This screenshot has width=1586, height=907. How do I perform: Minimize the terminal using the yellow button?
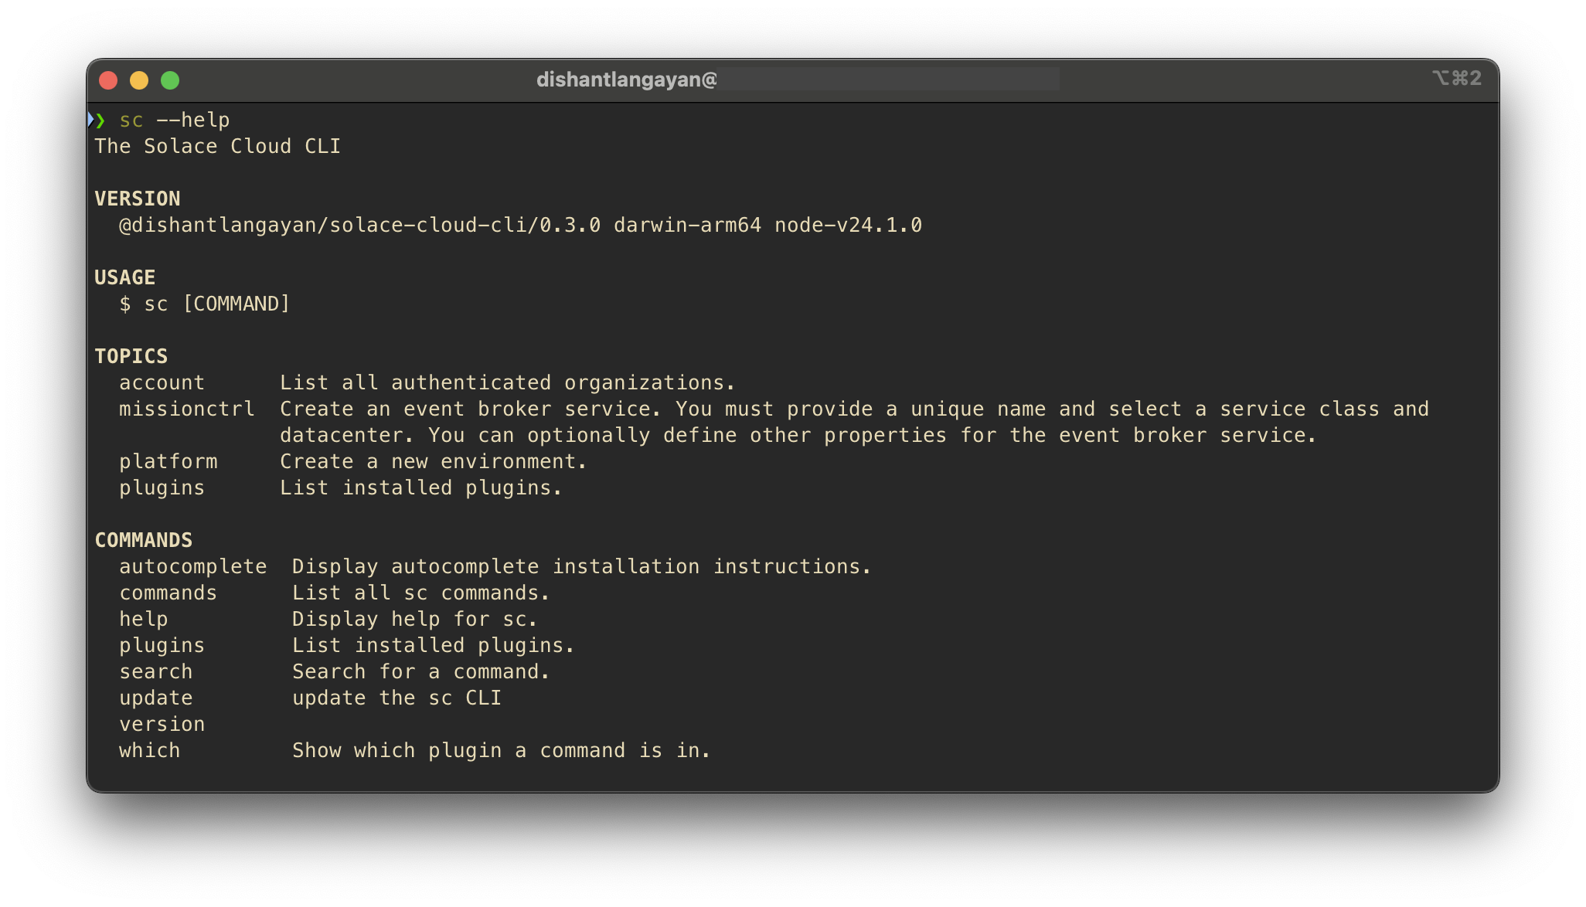coord(139,80)
